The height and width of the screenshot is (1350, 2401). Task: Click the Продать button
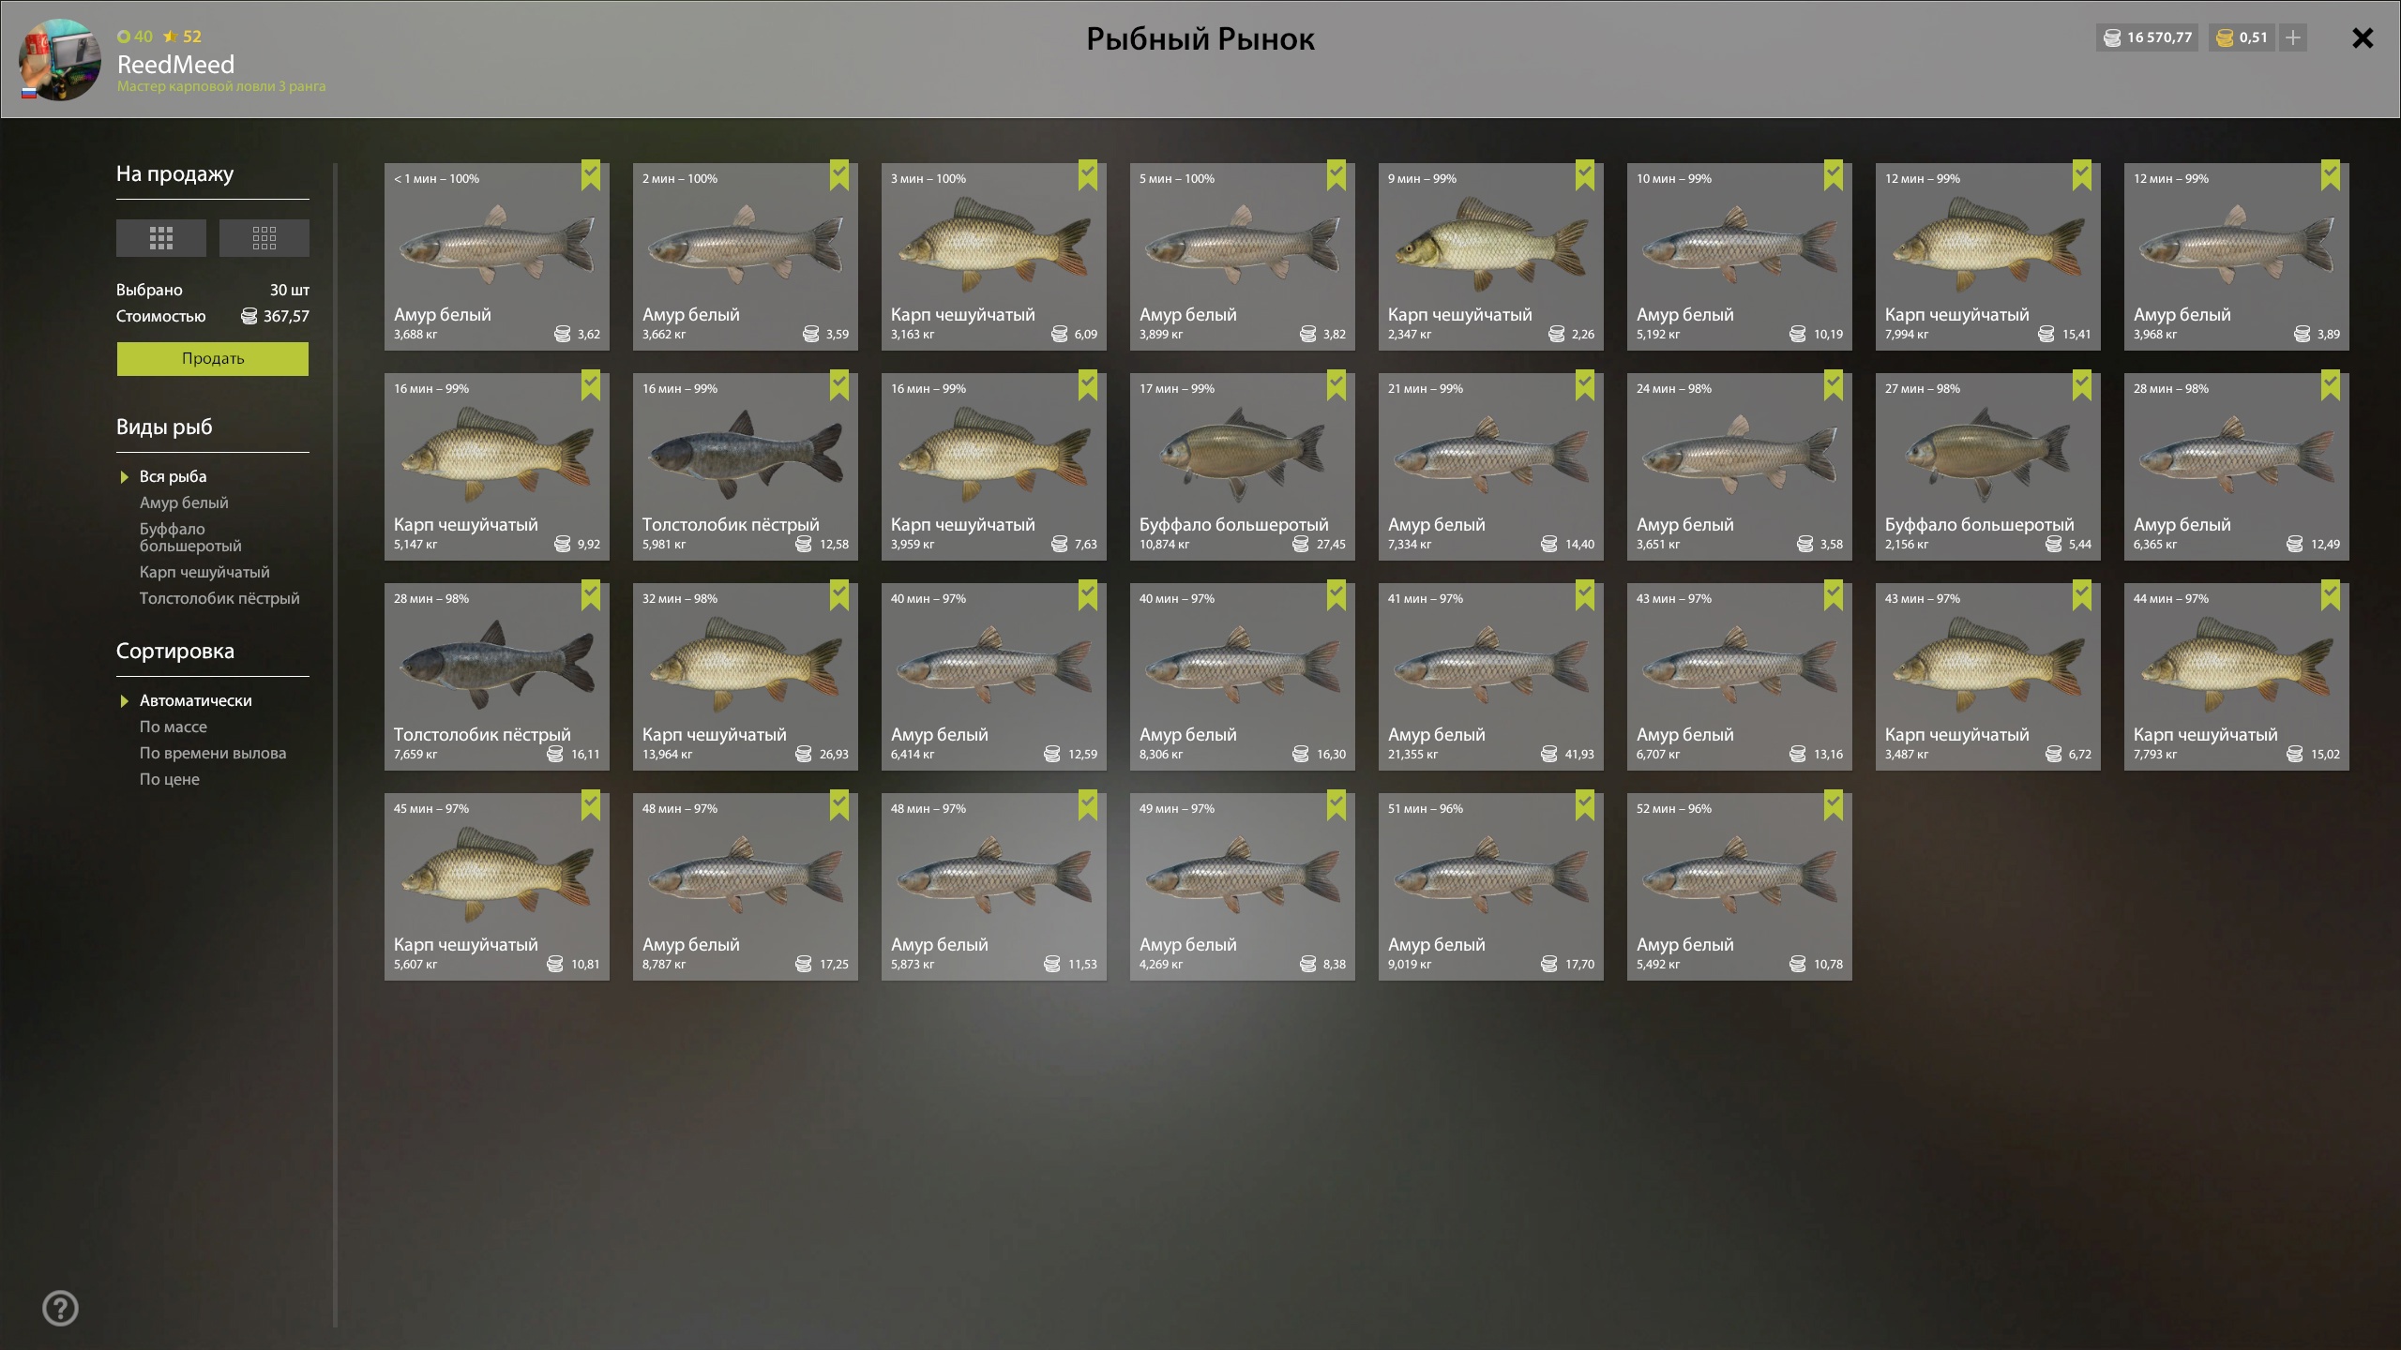[x=213, y=358]
